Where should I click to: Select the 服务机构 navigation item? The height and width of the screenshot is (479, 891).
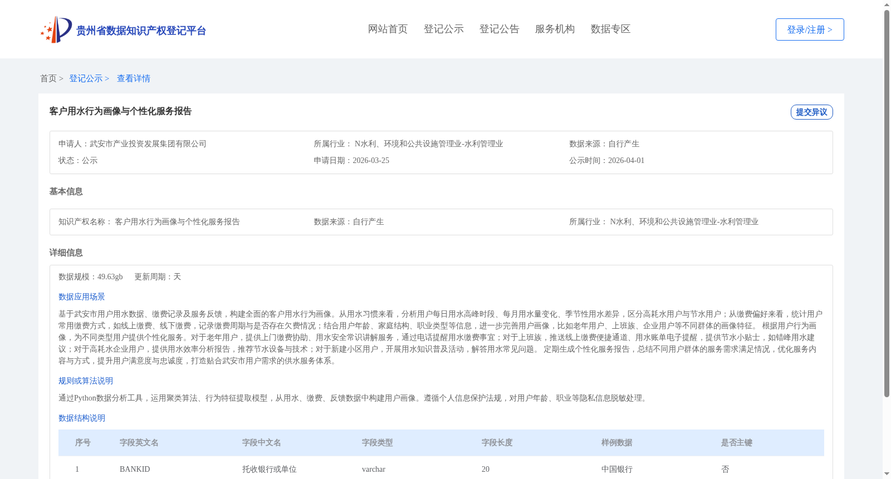555,29
